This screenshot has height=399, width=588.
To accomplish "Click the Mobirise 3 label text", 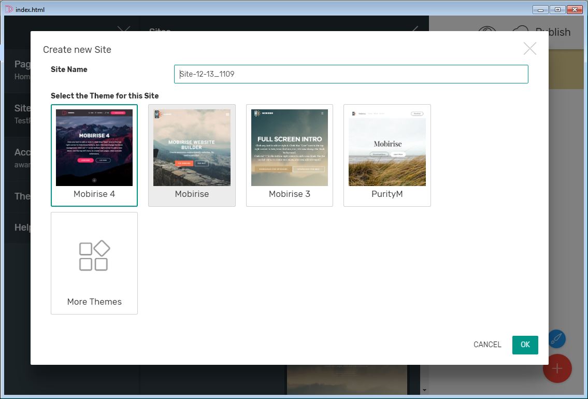I will coord(289,194).
